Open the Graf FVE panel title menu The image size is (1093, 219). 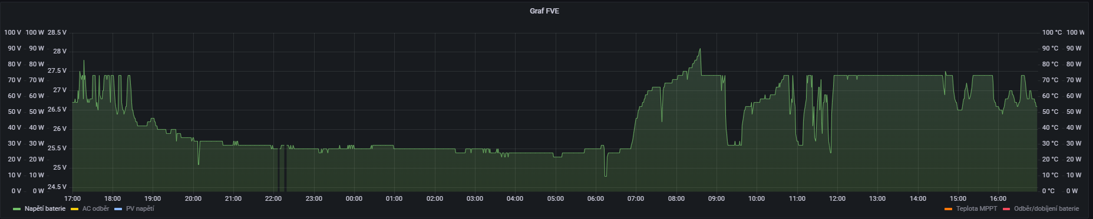pos(544,11)
